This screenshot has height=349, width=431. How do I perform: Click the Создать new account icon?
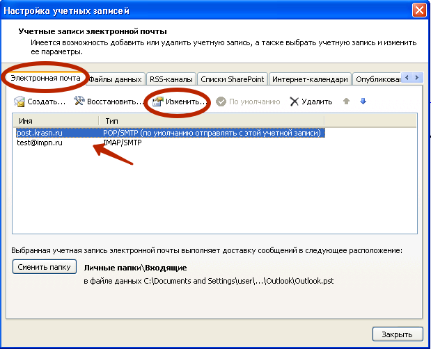coord(19,102)
